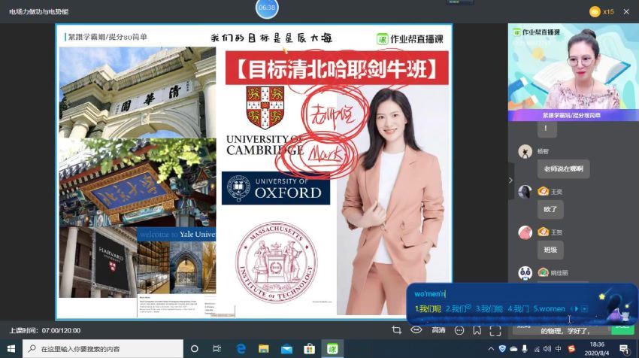This screenshot has height=358, width=639.
Task: Click the teacher webcam video thumbnail
Action: [x=573, y=72]
